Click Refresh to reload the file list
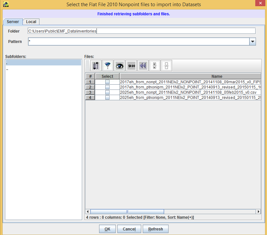267x235 pixels. click(x=156, y=228)
